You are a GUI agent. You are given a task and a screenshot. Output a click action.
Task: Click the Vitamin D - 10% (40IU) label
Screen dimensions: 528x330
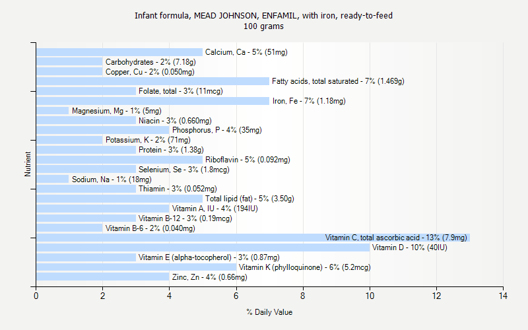[x=409, y=247]
